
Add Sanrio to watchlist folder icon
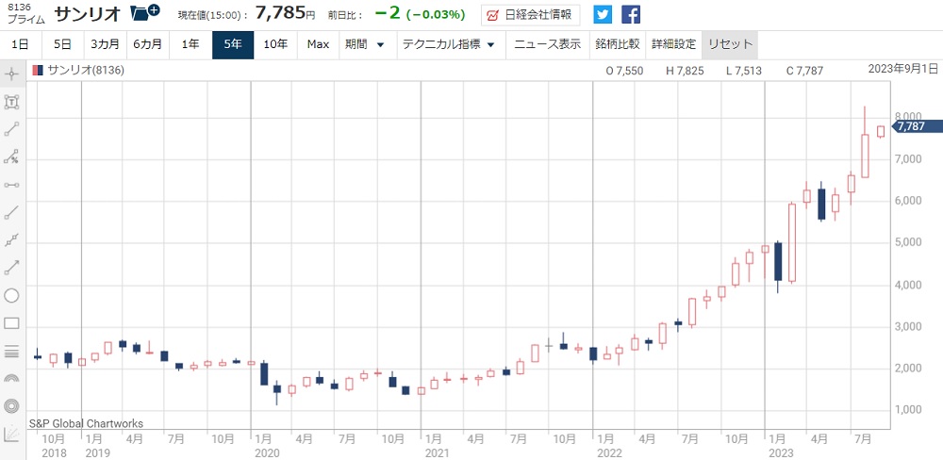point(145,12)
